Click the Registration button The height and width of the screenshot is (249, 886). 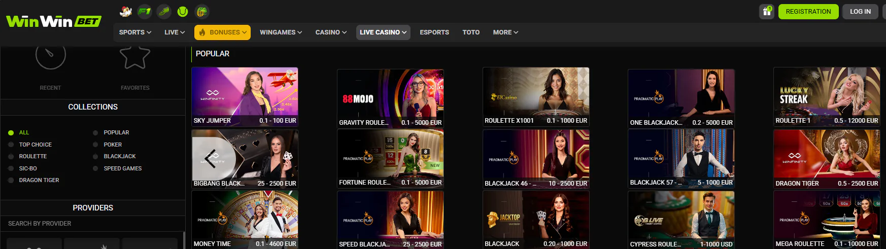tap(808, 12)
